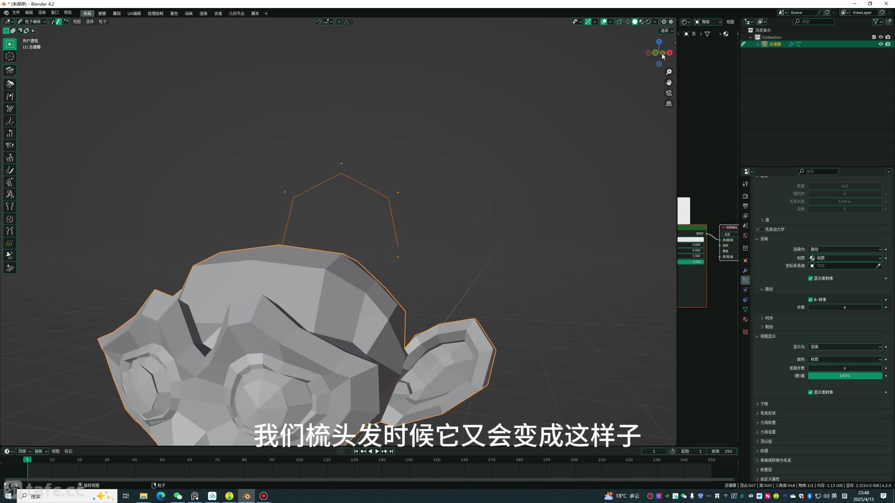Viewport: 895px width, 503px height.
Task: Open the 渲染为 路径 dropdown
Action: (x=845, y=249)
